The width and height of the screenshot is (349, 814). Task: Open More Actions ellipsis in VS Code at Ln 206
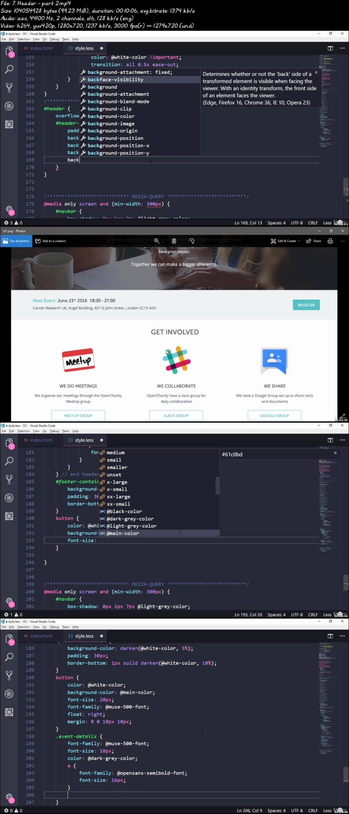pyautogui.click(x=342, y=636)
